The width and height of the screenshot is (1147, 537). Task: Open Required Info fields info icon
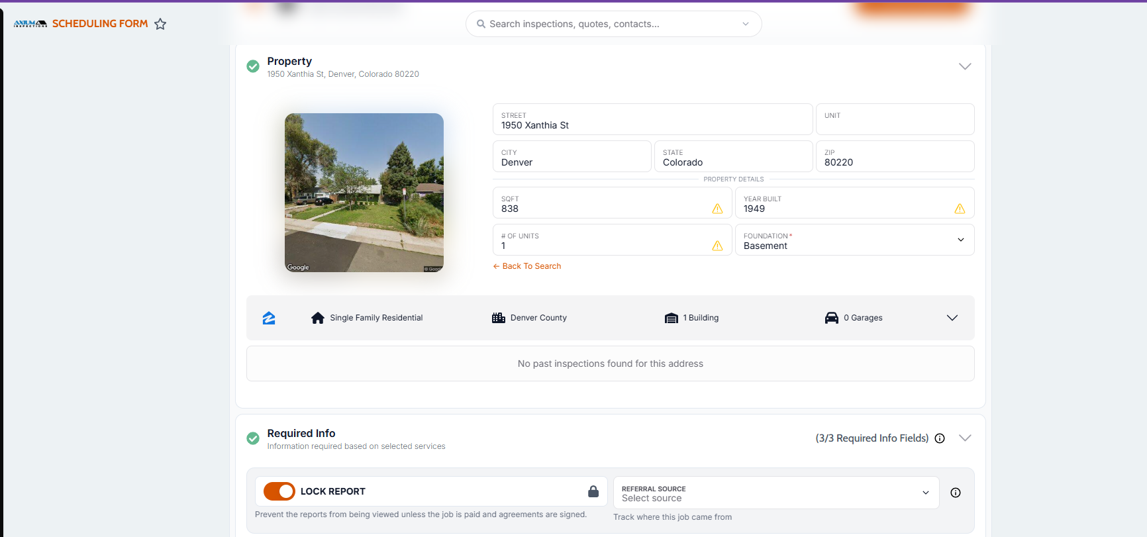pyautogui.click(x=940, y=438)
